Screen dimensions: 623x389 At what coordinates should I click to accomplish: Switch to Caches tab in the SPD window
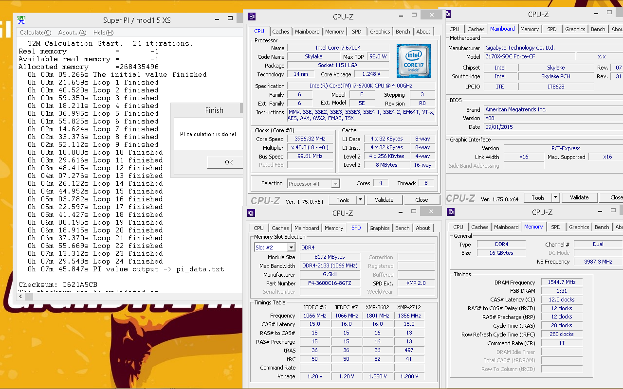click(x=280, y=228)
